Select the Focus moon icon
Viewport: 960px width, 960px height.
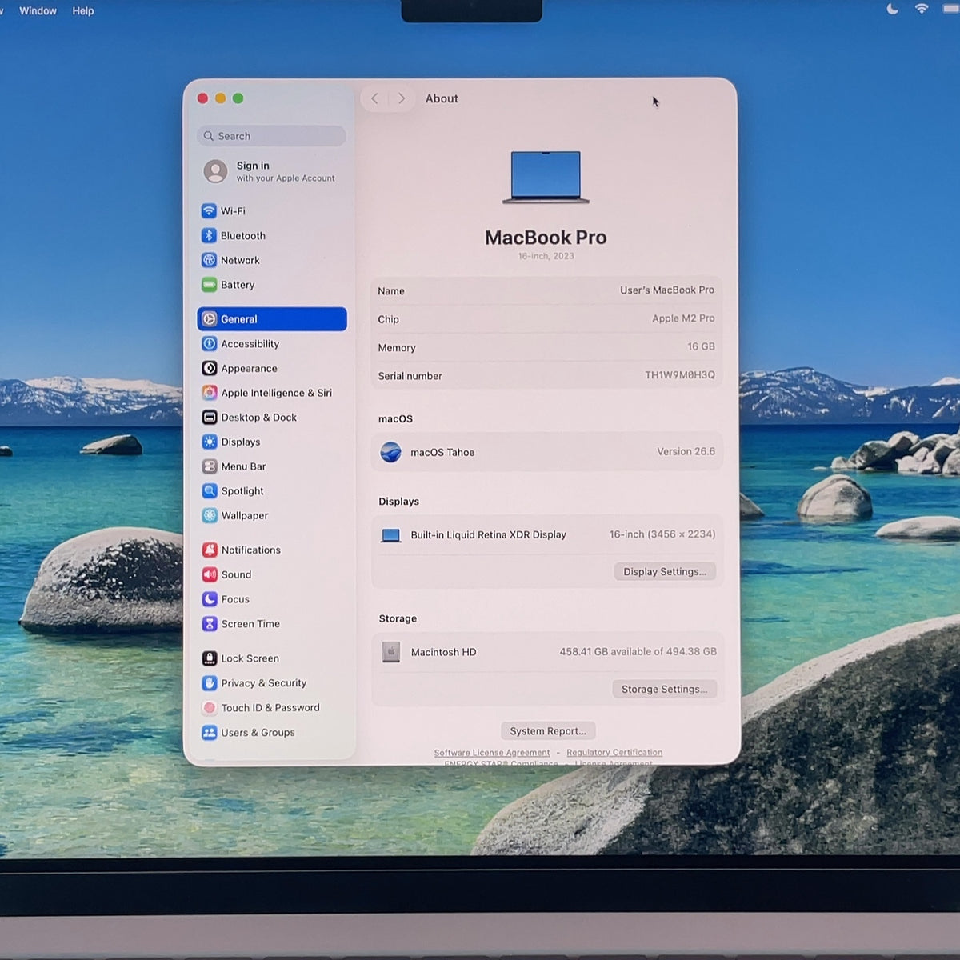(x=210, y=599)
